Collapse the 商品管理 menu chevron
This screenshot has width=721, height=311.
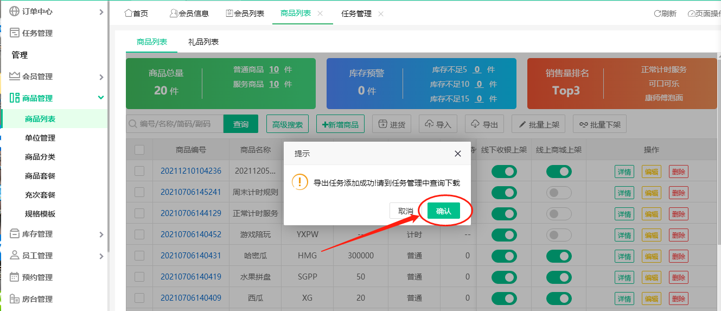(x=101, y=98)
